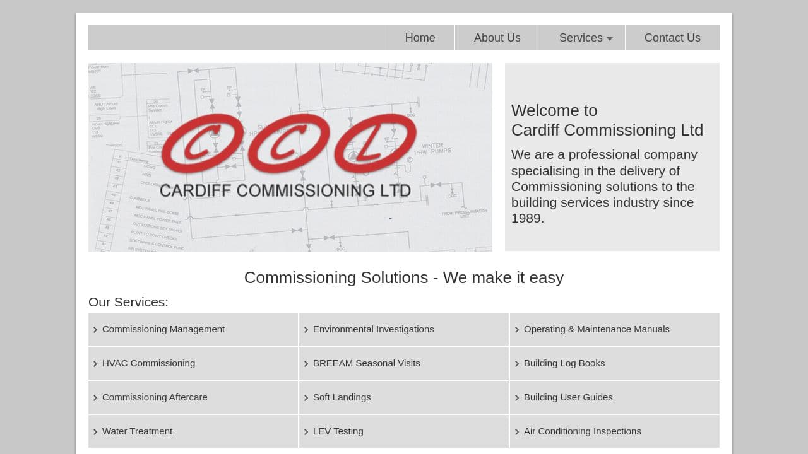This screenshot has height=454, width=808.
Task: Click the Welcome to Cardiff Commissioning heading
Action: (x=607, y=120)
